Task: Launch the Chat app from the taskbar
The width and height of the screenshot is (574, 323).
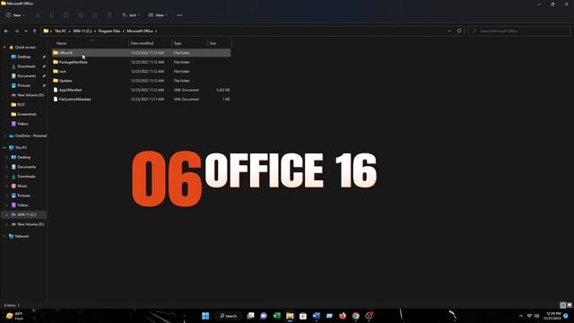Action: pyautogui.click(x=264, y=316)
